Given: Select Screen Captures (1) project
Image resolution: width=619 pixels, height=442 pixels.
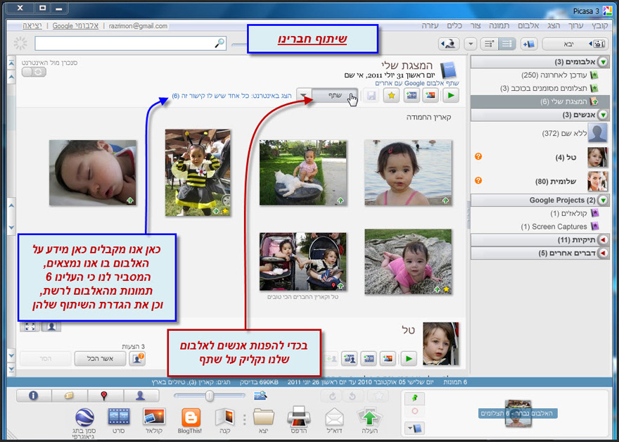Looking at the screenshot, I should pos(560,227).
